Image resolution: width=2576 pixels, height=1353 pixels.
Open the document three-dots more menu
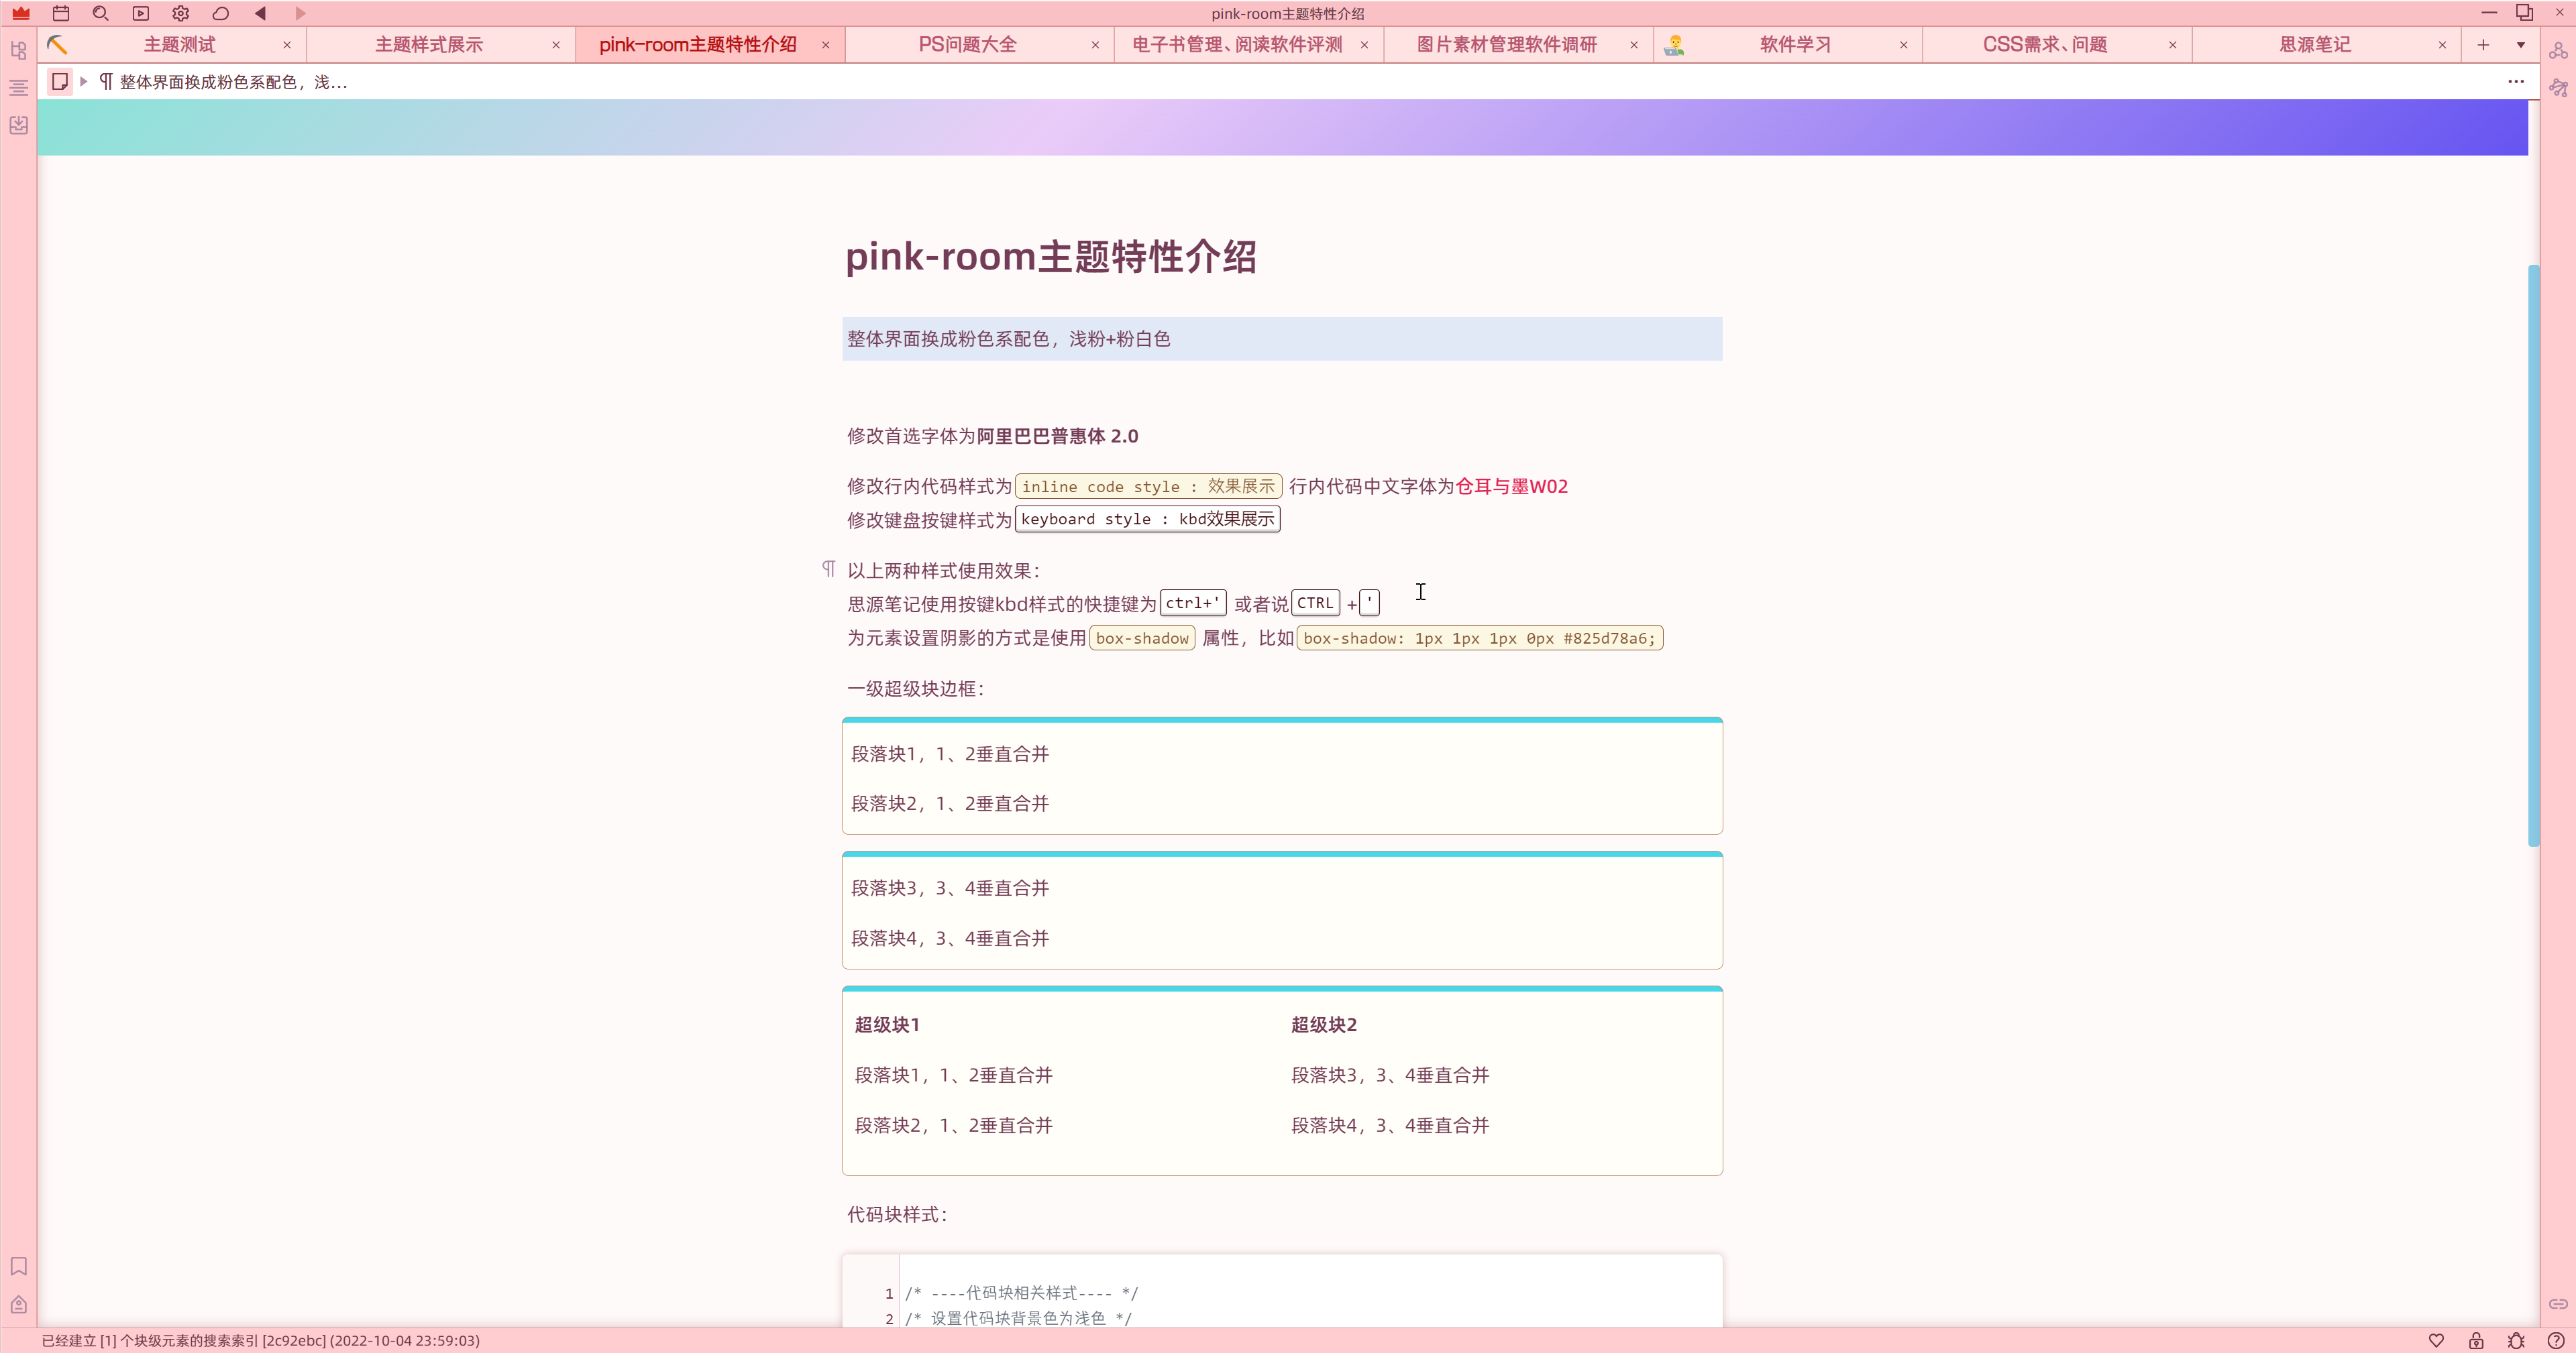pyautogui.click(x=2516, y=82)
